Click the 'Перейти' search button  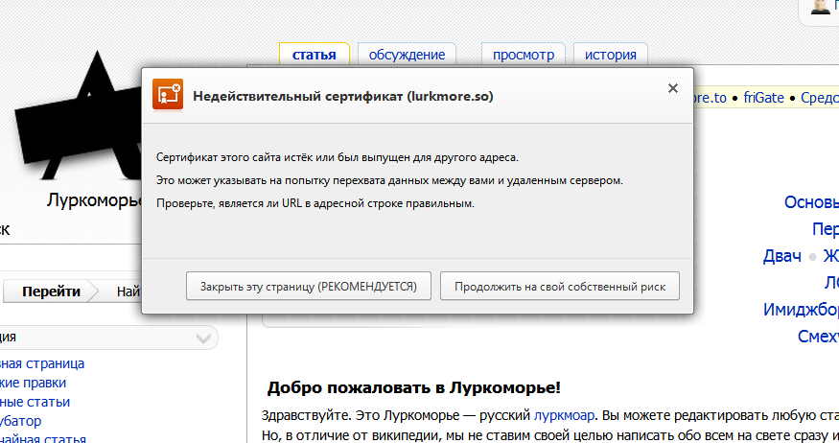(51, 291)
